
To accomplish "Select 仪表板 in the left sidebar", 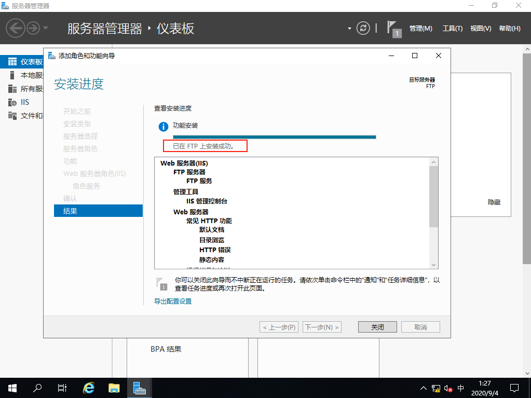I will pyautogui.click(x=22, y=62).
